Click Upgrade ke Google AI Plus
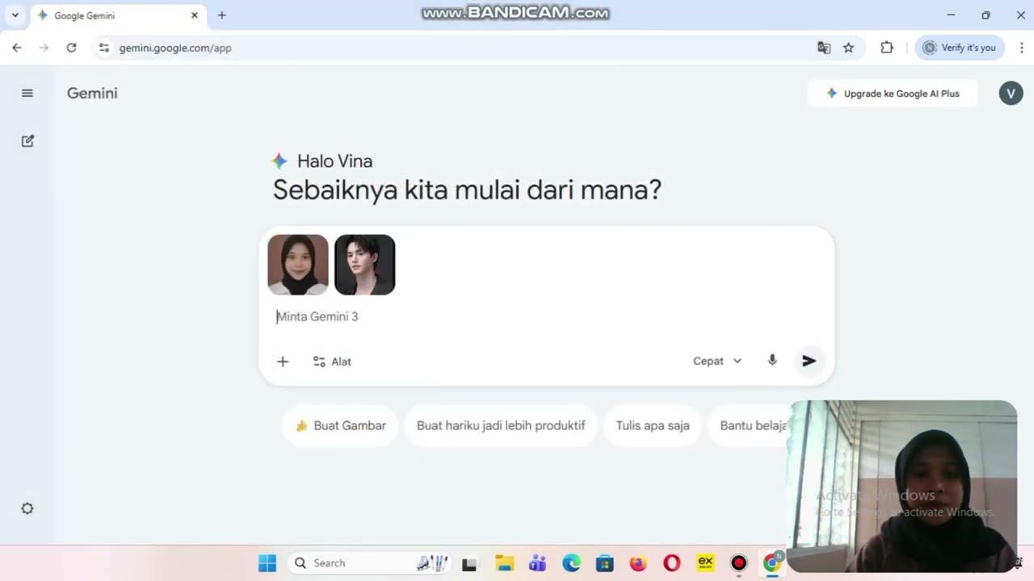The image size is (1034, 581). pos(893,94)
